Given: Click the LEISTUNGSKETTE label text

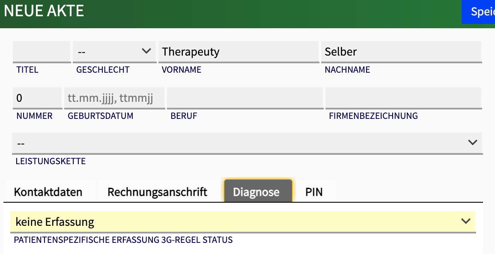Looking at the screenshot, I should [51, 161].
